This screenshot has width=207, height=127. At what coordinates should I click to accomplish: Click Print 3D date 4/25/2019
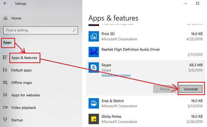[194, 39]
